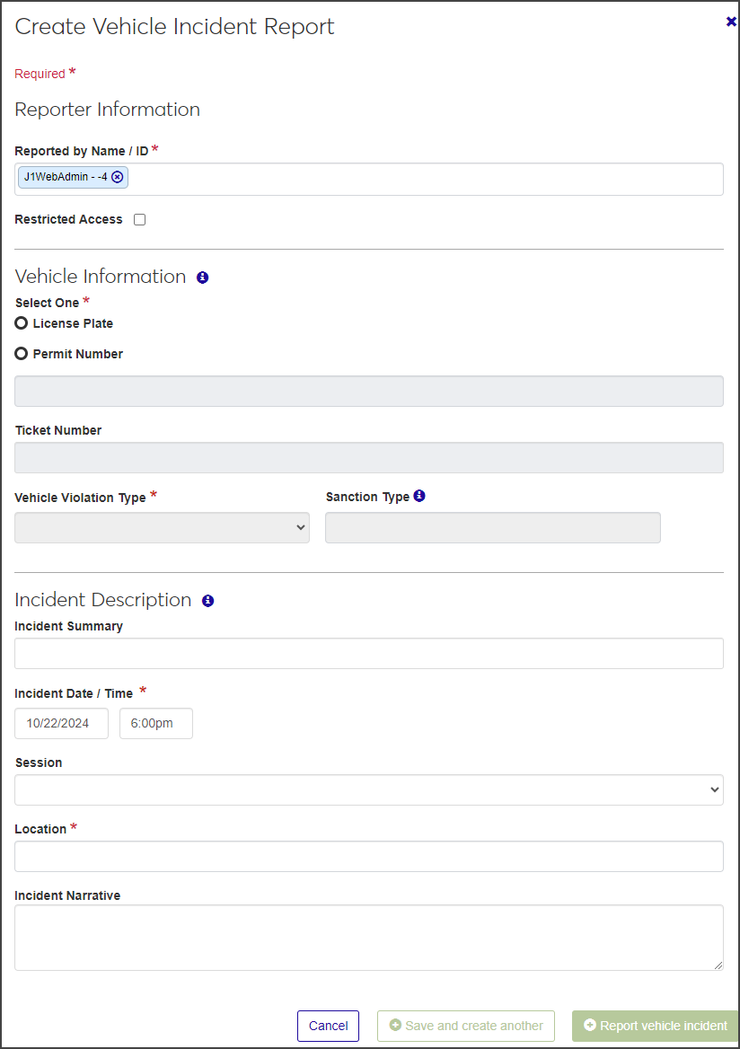Click the plus icon on Report vehicle incident
The height and width of the screenshot is (1049, 740).
[x=590, y=1025]
